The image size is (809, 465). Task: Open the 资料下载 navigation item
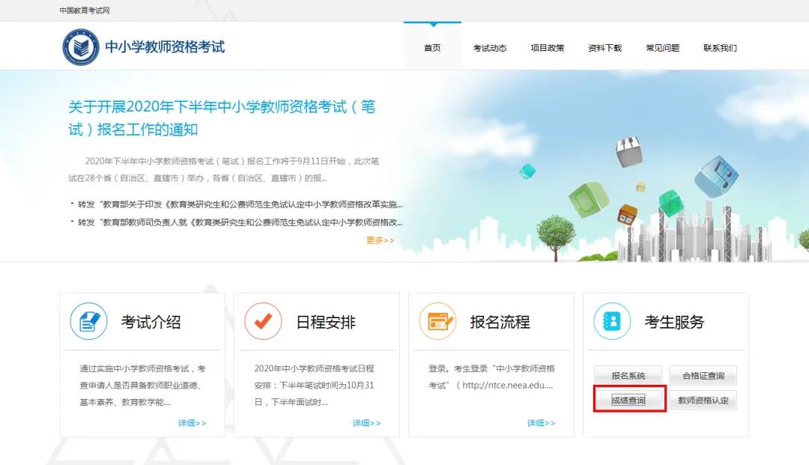[605, 48]
